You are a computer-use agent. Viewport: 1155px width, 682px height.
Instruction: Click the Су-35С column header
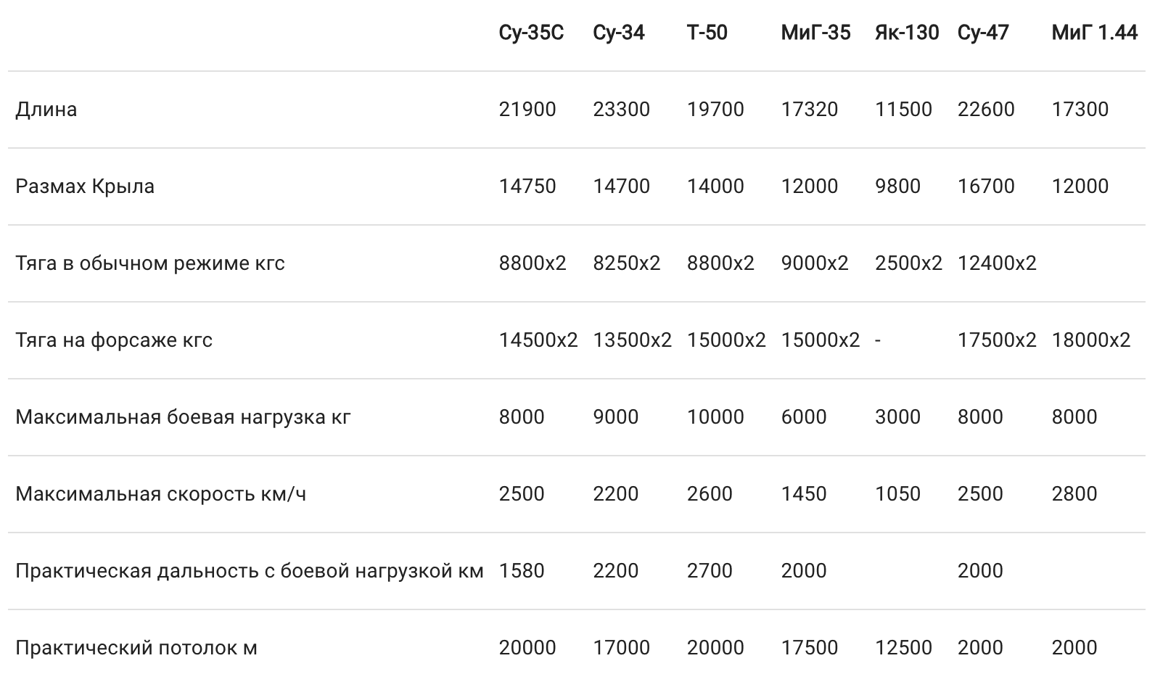pos(530,33)
